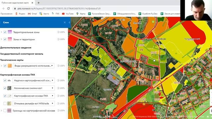This screenshot has height=119, width=212.
Task: Adjust Зоны и территории 100% opacity control
Action: click(61, 39)
